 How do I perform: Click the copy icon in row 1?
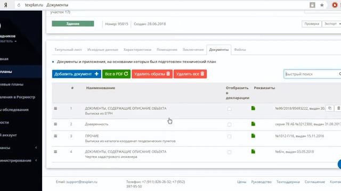[330, 108]
